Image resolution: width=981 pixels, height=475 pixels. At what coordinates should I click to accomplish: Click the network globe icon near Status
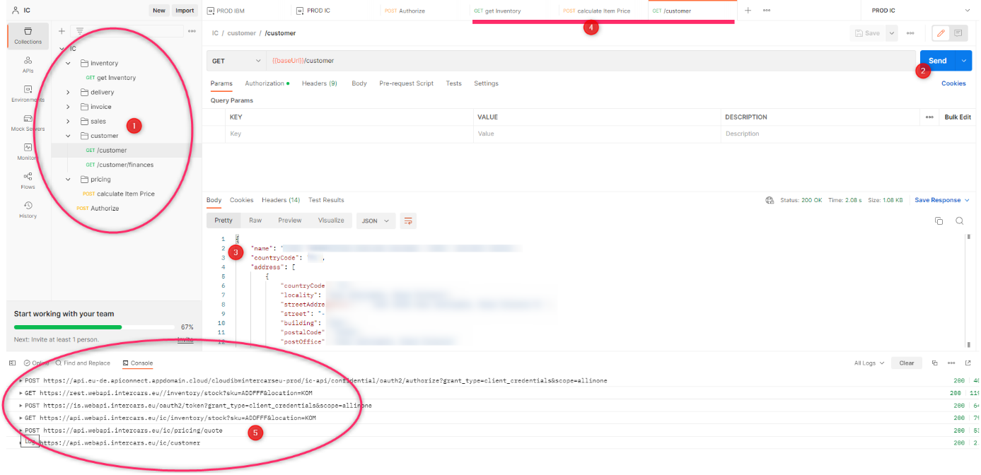coord(770,201)
